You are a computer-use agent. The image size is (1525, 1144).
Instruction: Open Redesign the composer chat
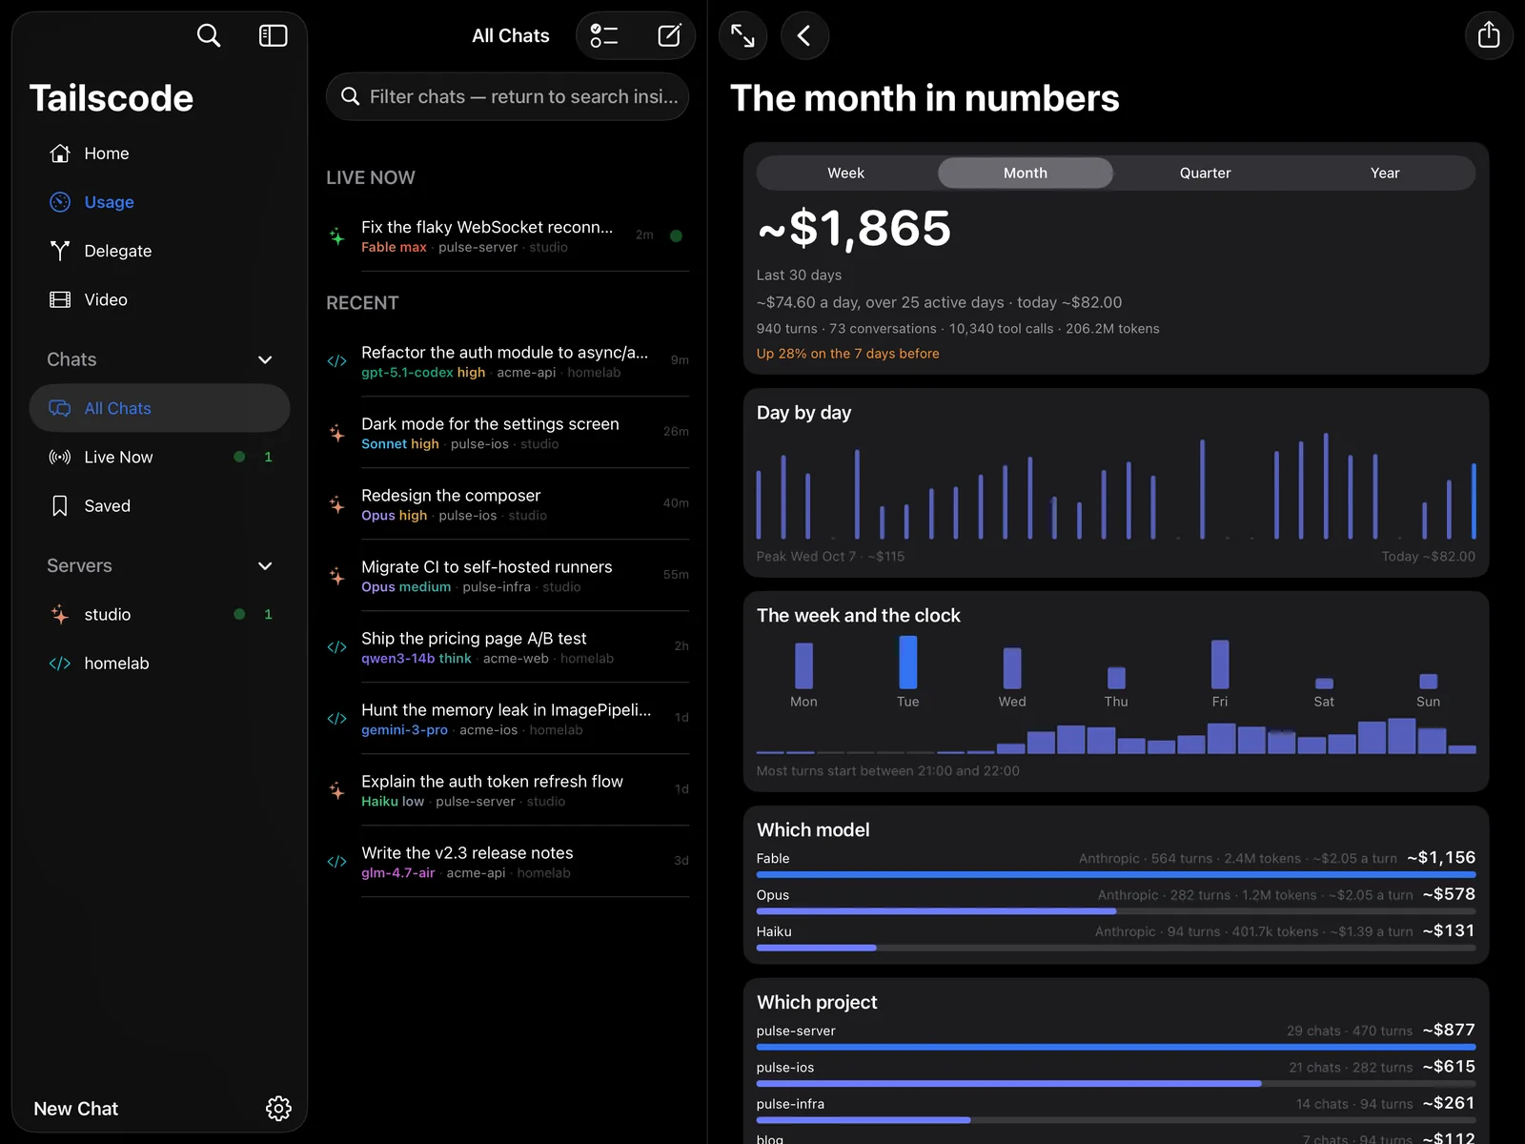[507, 504]
